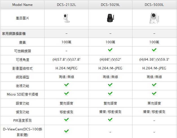Image resolution: width=177 pixels, height=138 pixels.
Task: Click the PIR溫度感測 row label
Action: click(22, 121)
